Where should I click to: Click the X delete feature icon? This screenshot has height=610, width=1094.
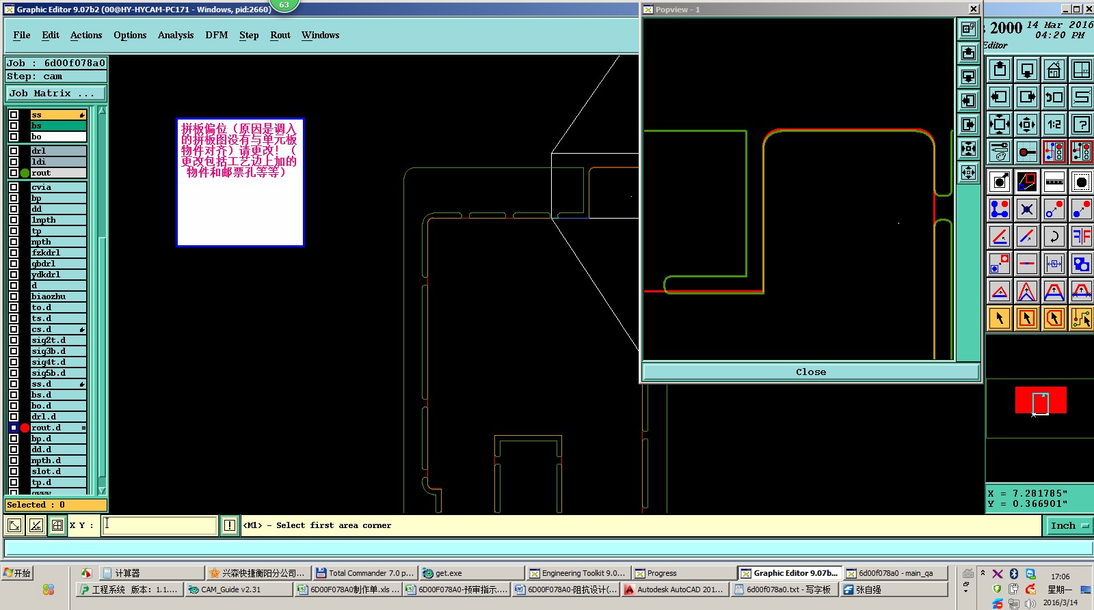pos(1027,209)
